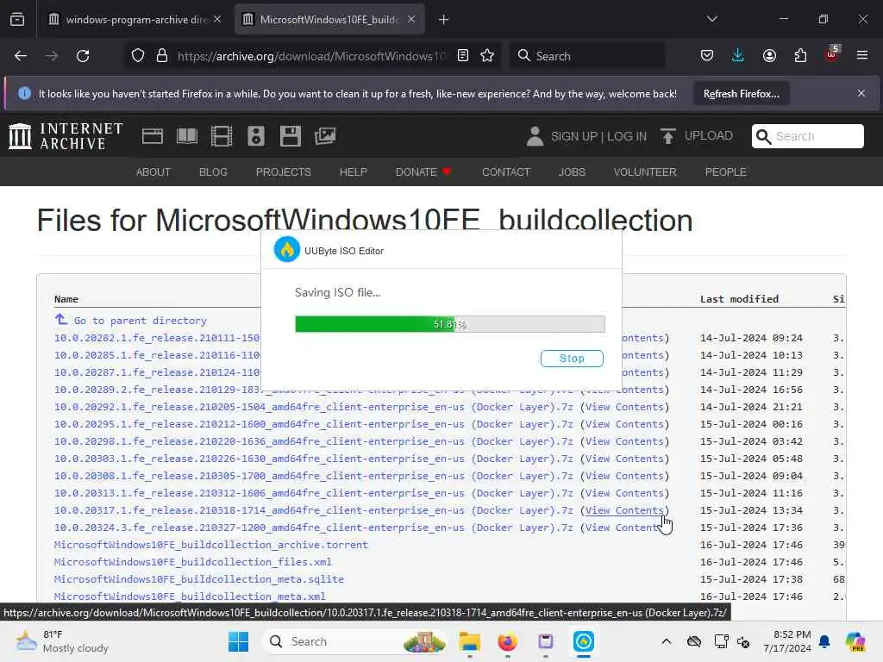Open Internet Archive Software floppy icon
Image resolution: width=883 pixels, height=662 pixels.
coord(291,136)
